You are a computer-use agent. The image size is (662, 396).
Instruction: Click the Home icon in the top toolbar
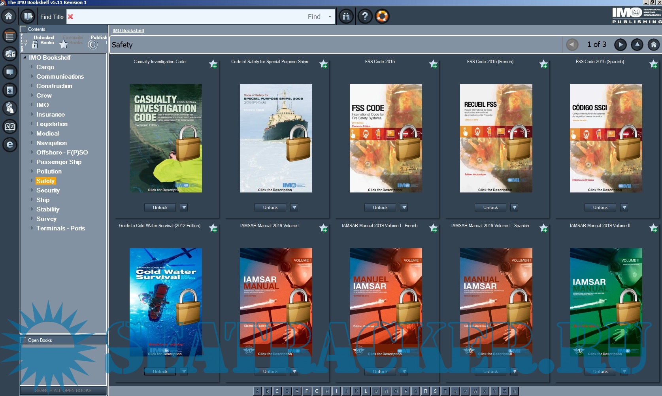(9, 16)
